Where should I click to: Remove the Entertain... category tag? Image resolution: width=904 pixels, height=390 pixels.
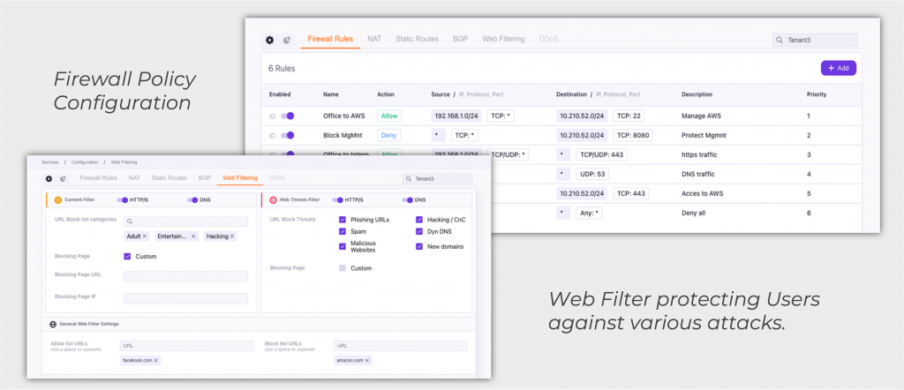(193, 236)
